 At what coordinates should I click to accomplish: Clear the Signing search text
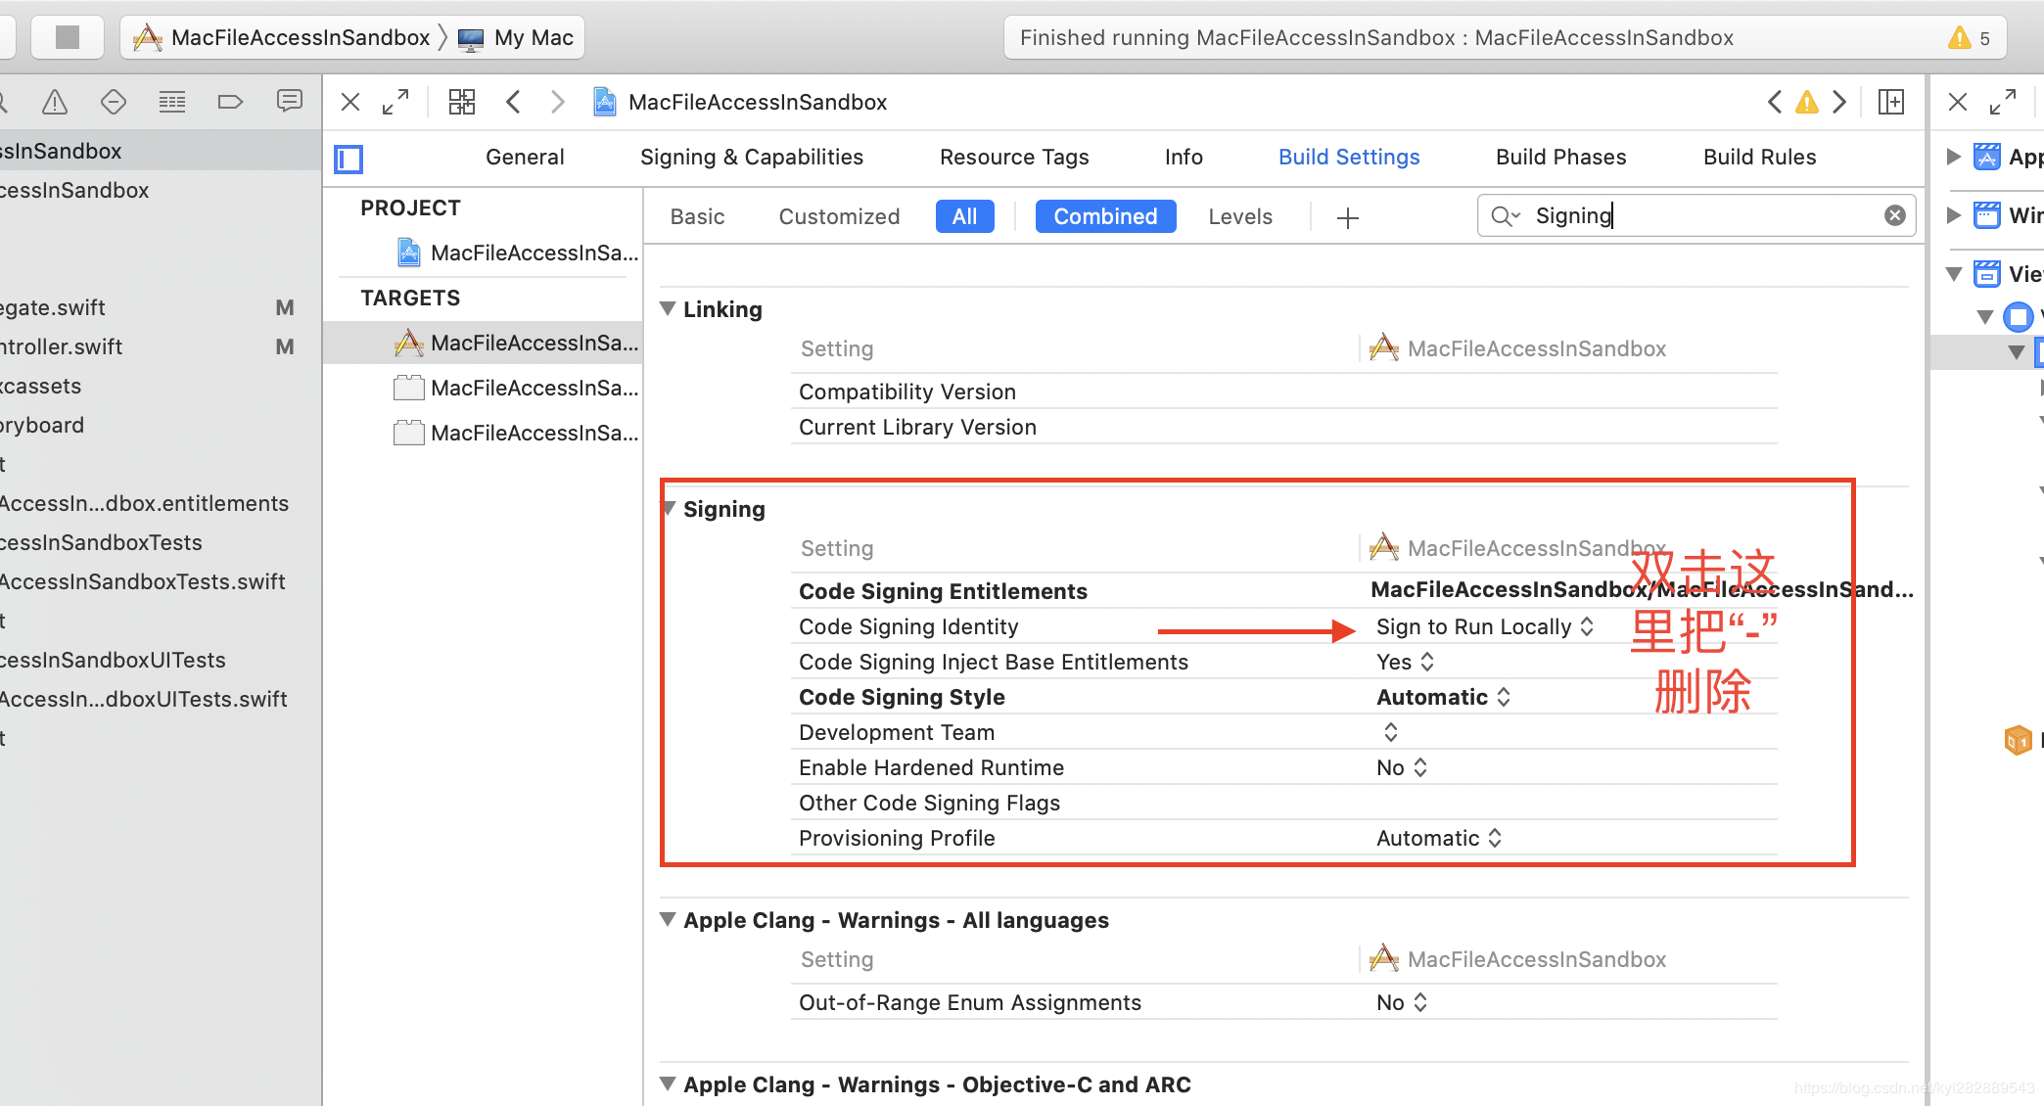[x=1894, y=215]
